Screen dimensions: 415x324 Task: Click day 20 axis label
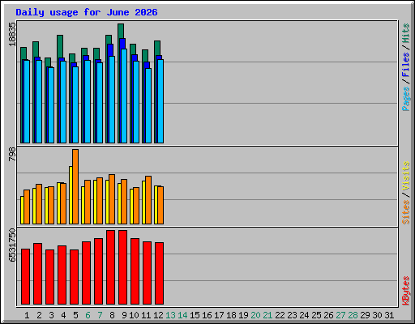(255, 315)
